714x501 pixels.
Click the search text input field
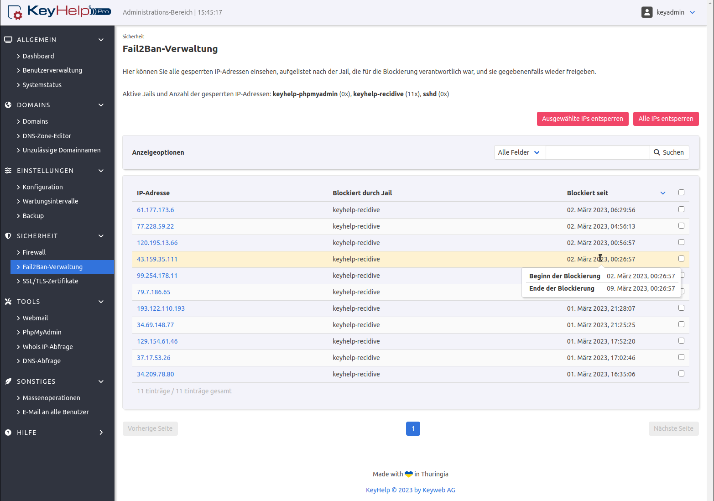[597, 152]
